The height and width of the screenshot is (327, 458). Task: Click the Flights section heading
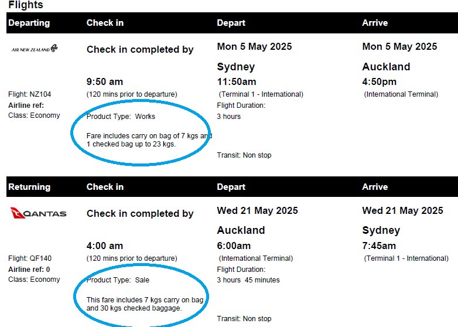pyautogui.click(x=26, y=5)
